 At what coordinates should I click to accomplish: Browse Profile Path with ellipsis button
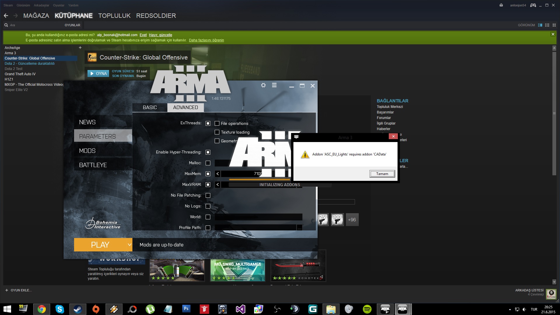click(x=300, y=228)
